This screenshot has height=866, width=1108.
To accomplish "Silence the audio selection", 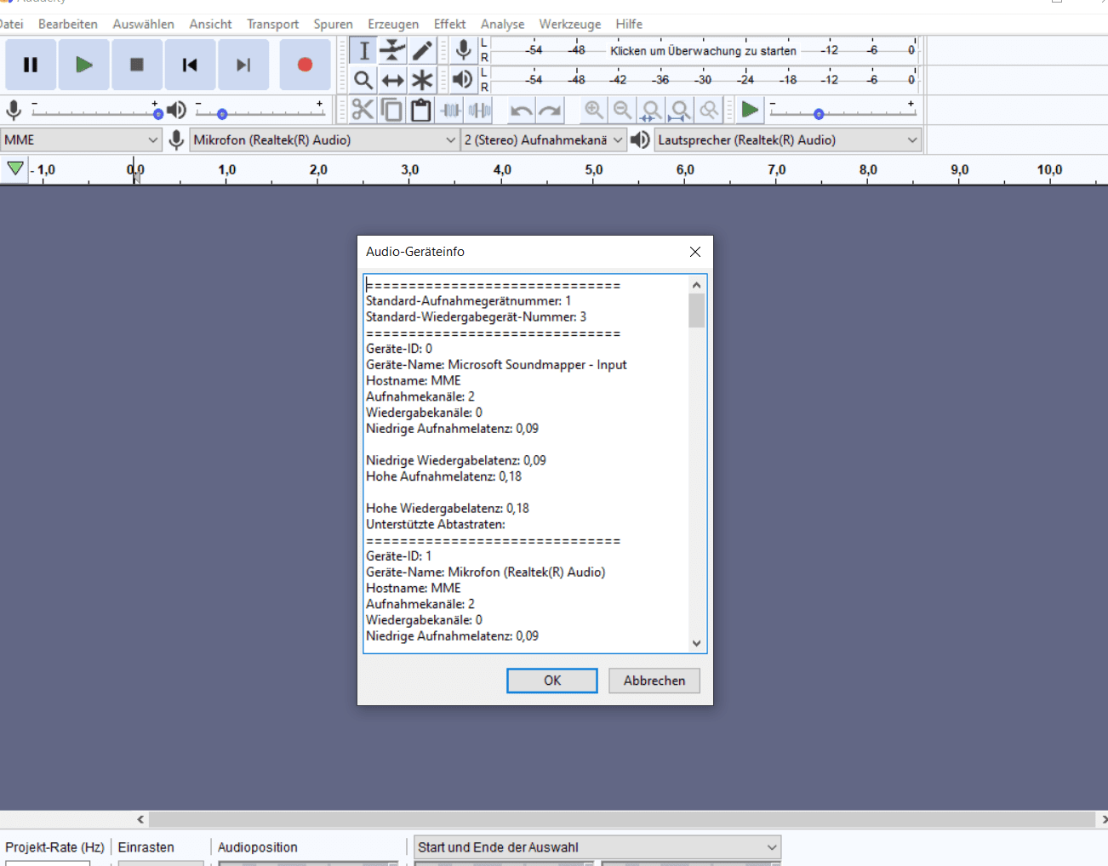I will [x=480, y=110].
